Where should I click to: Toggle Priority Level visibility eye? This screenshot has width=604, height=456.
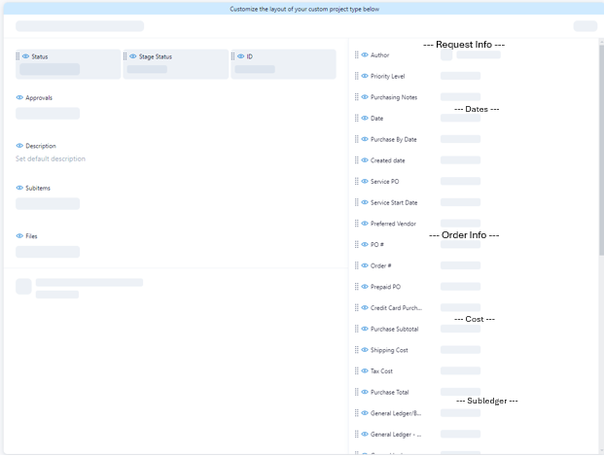[x=365, y=76]
